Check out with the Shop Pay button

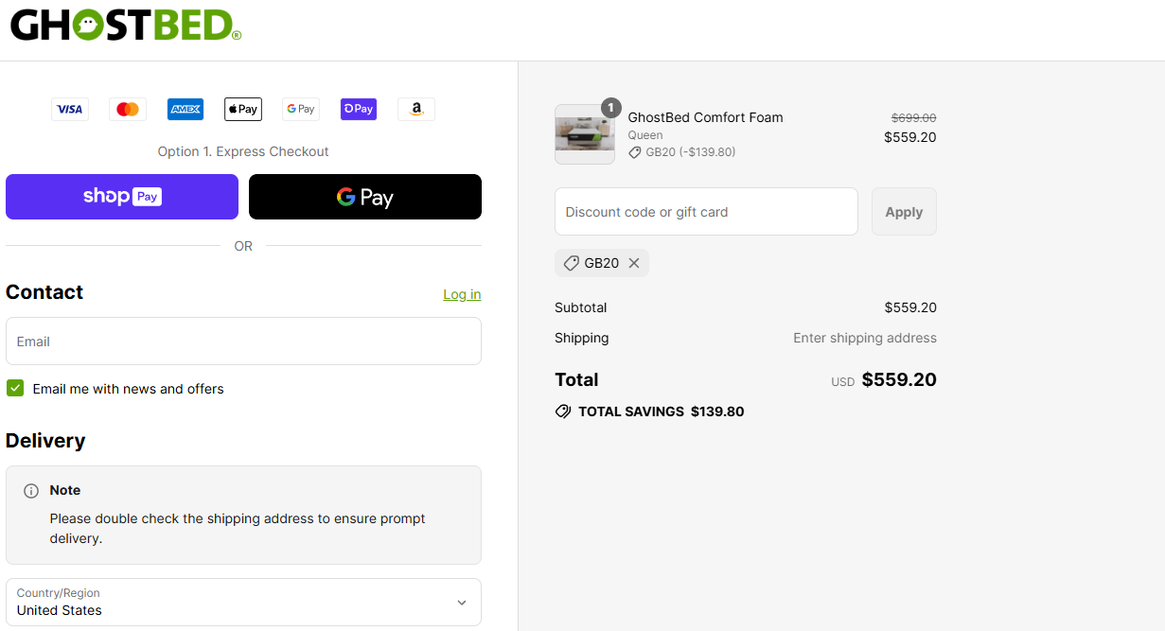(x=122, y=197)
